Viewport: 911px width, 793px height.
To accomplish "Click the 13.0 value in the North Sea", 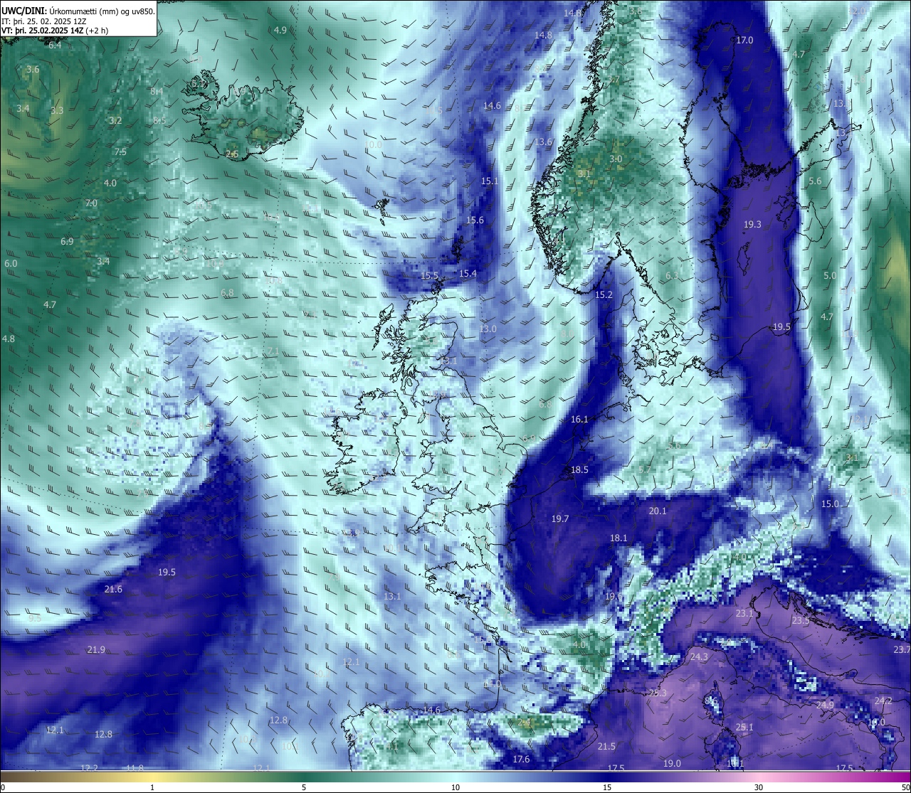I will (x=488, y=329).
